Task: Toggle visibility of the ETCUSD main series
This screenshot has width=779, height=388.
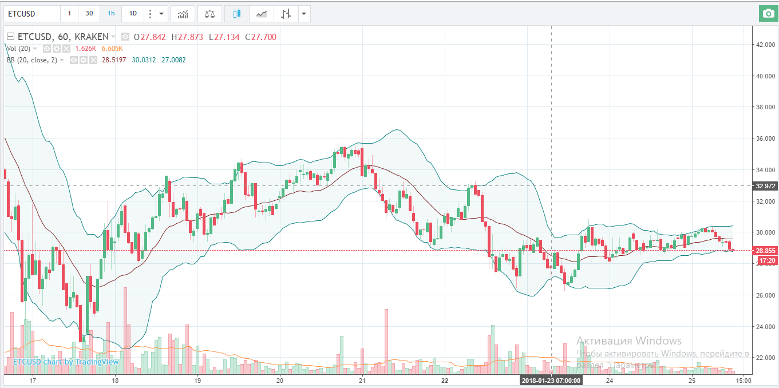Action: 125,37
